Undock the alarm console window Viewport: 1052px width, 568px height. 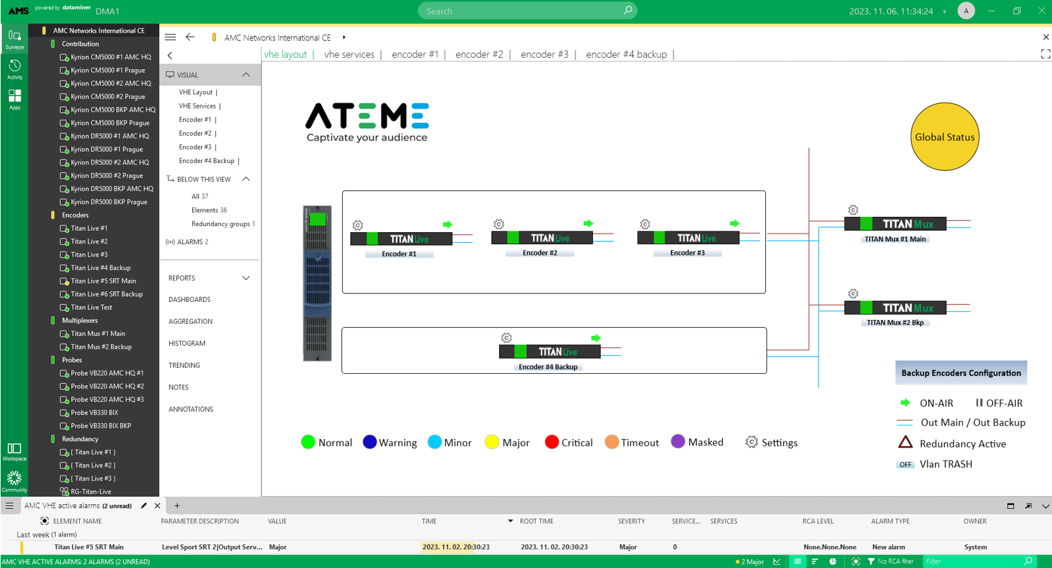pyautogui.click(x=1028, y=506)
